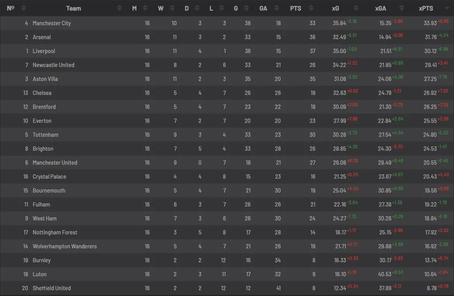The width and height of the screenshot is (454, 296).
Task: Click the Nottingham Forest team name
Action: (55, 232)
